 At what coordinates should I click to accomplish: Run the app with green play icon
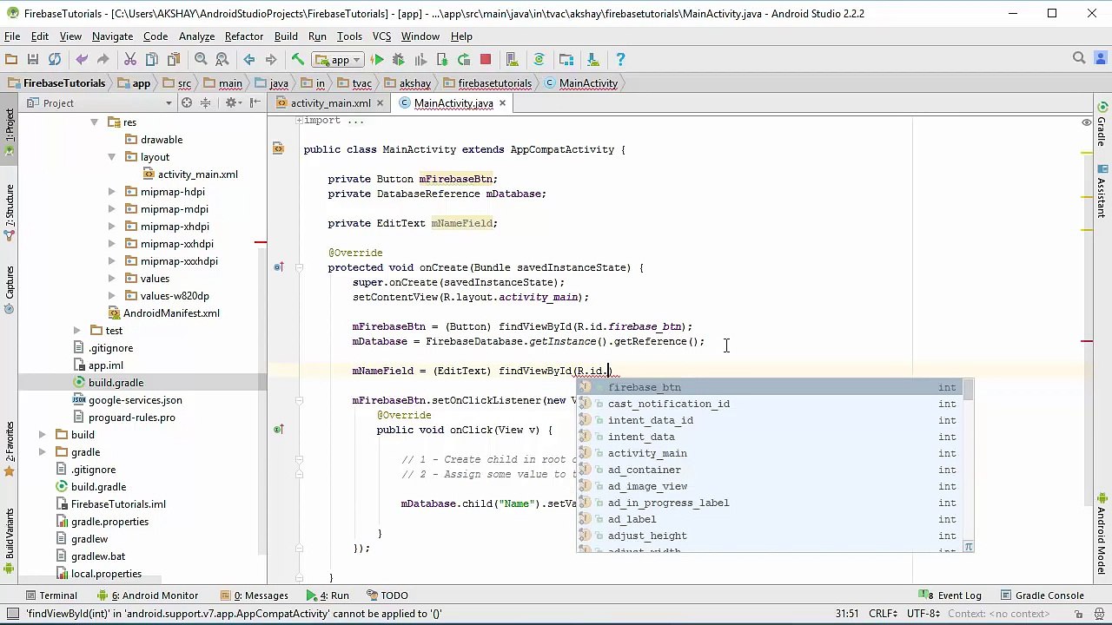[x=377, y=59]
